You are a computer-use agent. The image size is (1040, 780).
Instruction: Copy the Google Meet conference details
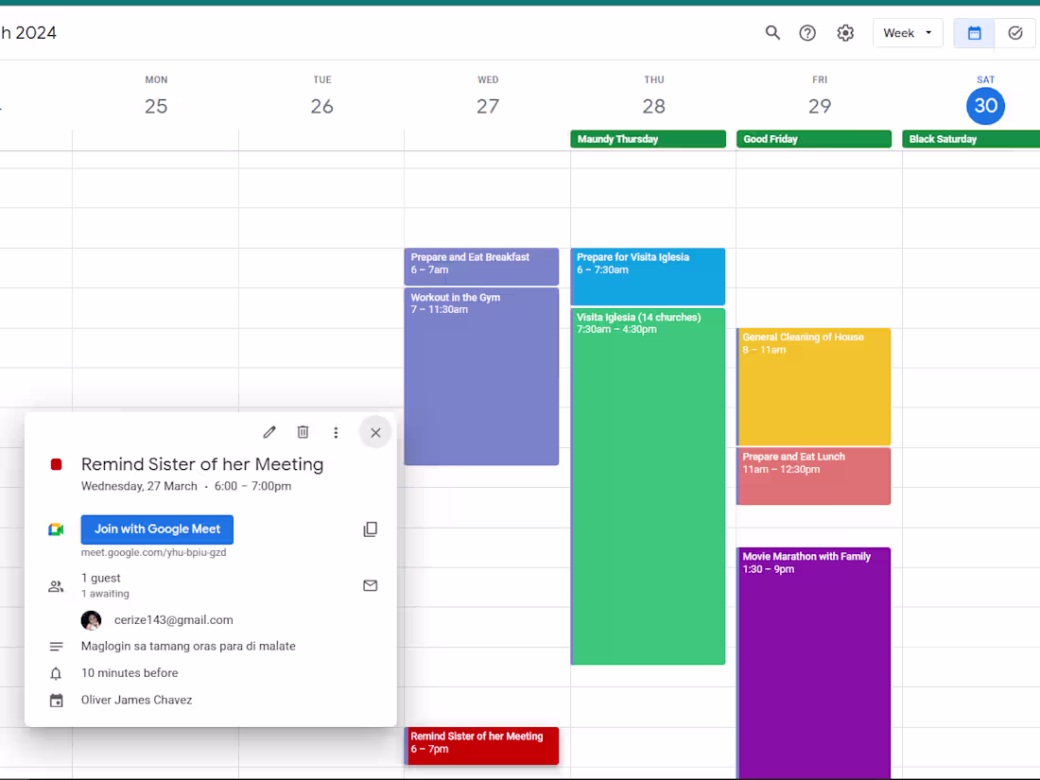pyautogui.click(x=370, y=529)
